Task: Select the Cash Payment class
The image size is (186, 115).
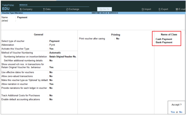Action: point(164,39)
